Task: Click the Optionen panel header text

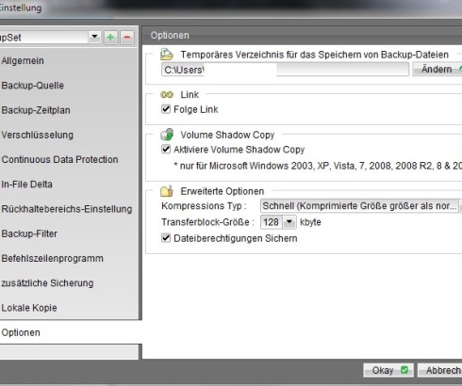Action: [170, 35]
